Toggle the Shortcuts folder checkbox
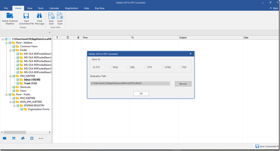The width and height of the screenshot is (280, 151). [x=14, y=87]
